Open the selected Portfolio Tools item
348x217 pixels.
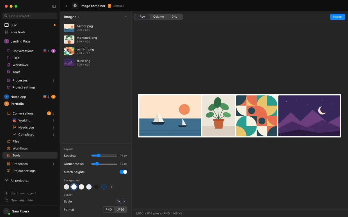pyautogui.click(x=30, y=155)
